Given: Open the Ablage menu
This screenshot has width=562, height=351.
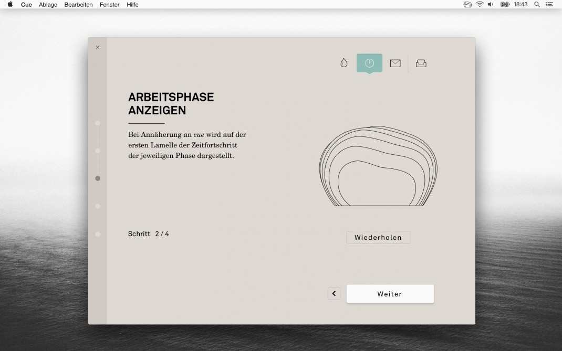Looking at the screenshot, I should point(48,5).
